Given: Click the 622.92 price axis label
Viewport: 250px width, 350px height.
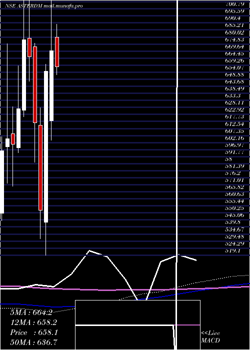Looking at the screenshot, I should click(x=235, y=109).
